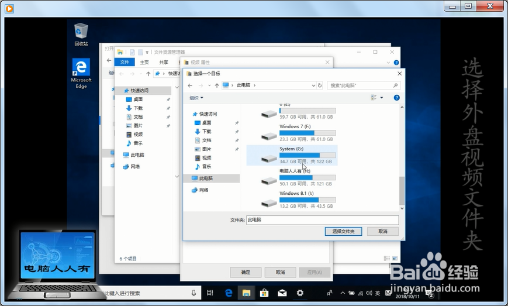
Task: Open the 组织 dropdown menu
Action: [196, 98]
